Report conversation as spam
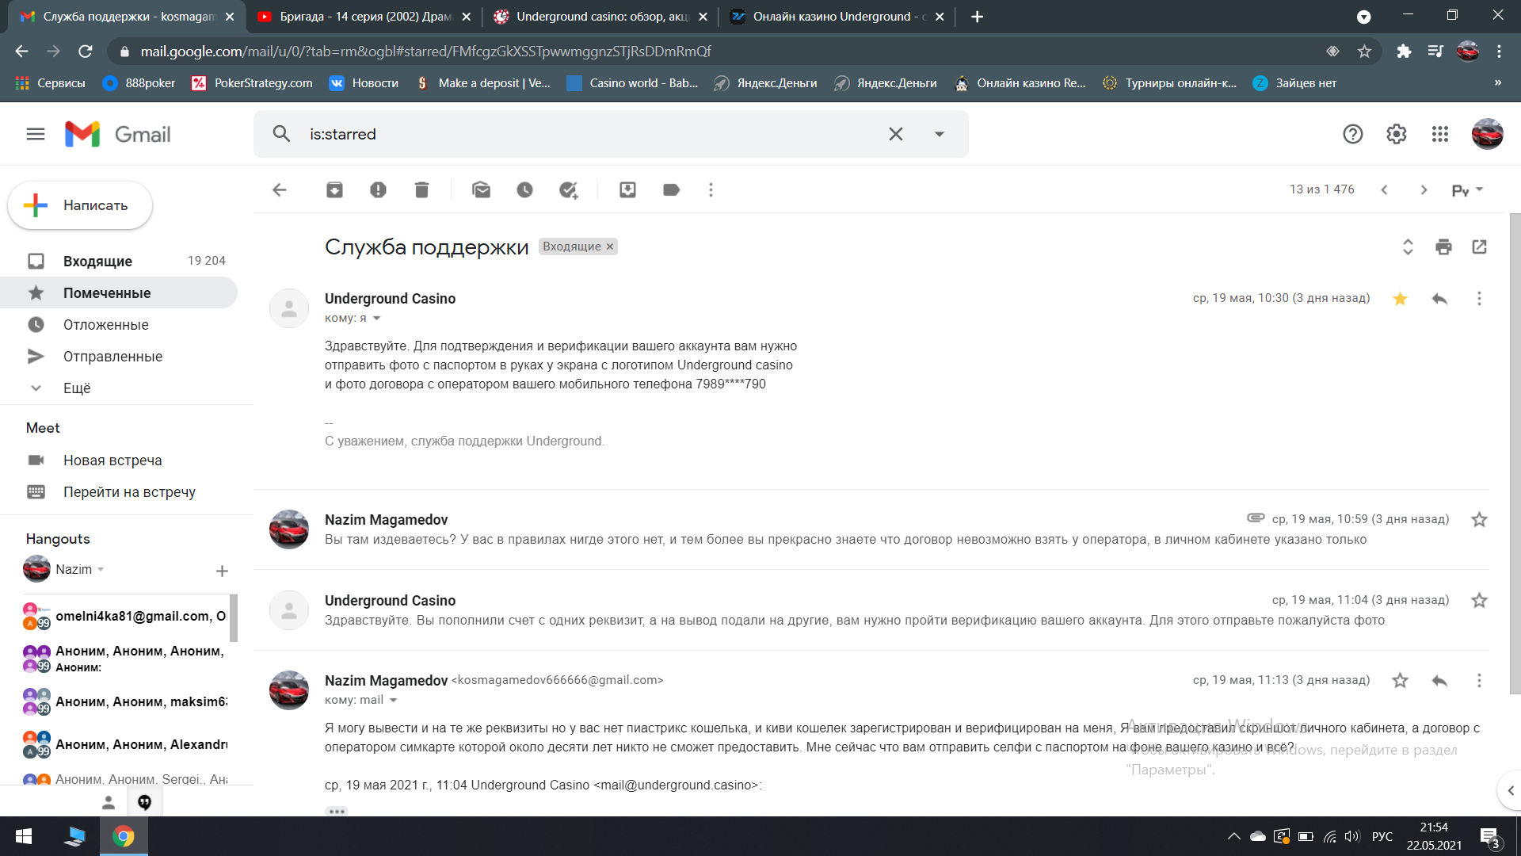The height and width of the screenshot is (856, 1521). (378, 189)
